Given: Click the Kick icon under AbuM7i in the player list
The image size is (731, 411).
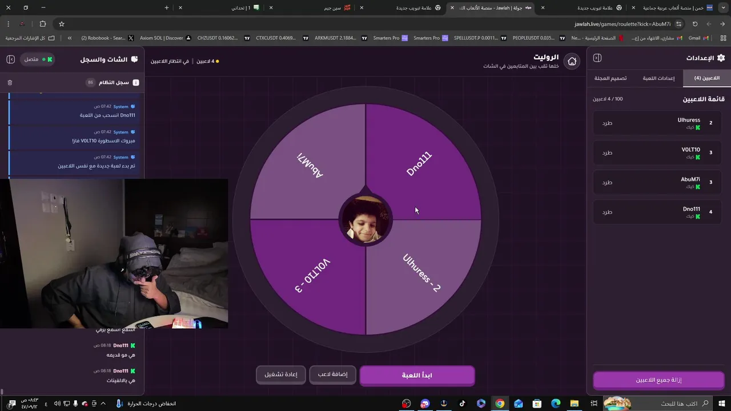Looking at the screenshot, I should click(x=697, y=187).
